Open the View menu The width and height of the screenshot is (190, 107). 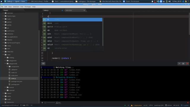coord(10,7)
